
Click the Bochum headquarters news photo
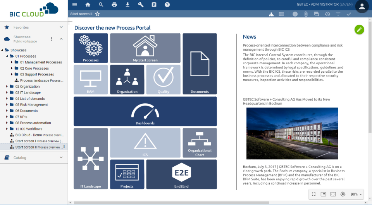(x=292, y=133)
